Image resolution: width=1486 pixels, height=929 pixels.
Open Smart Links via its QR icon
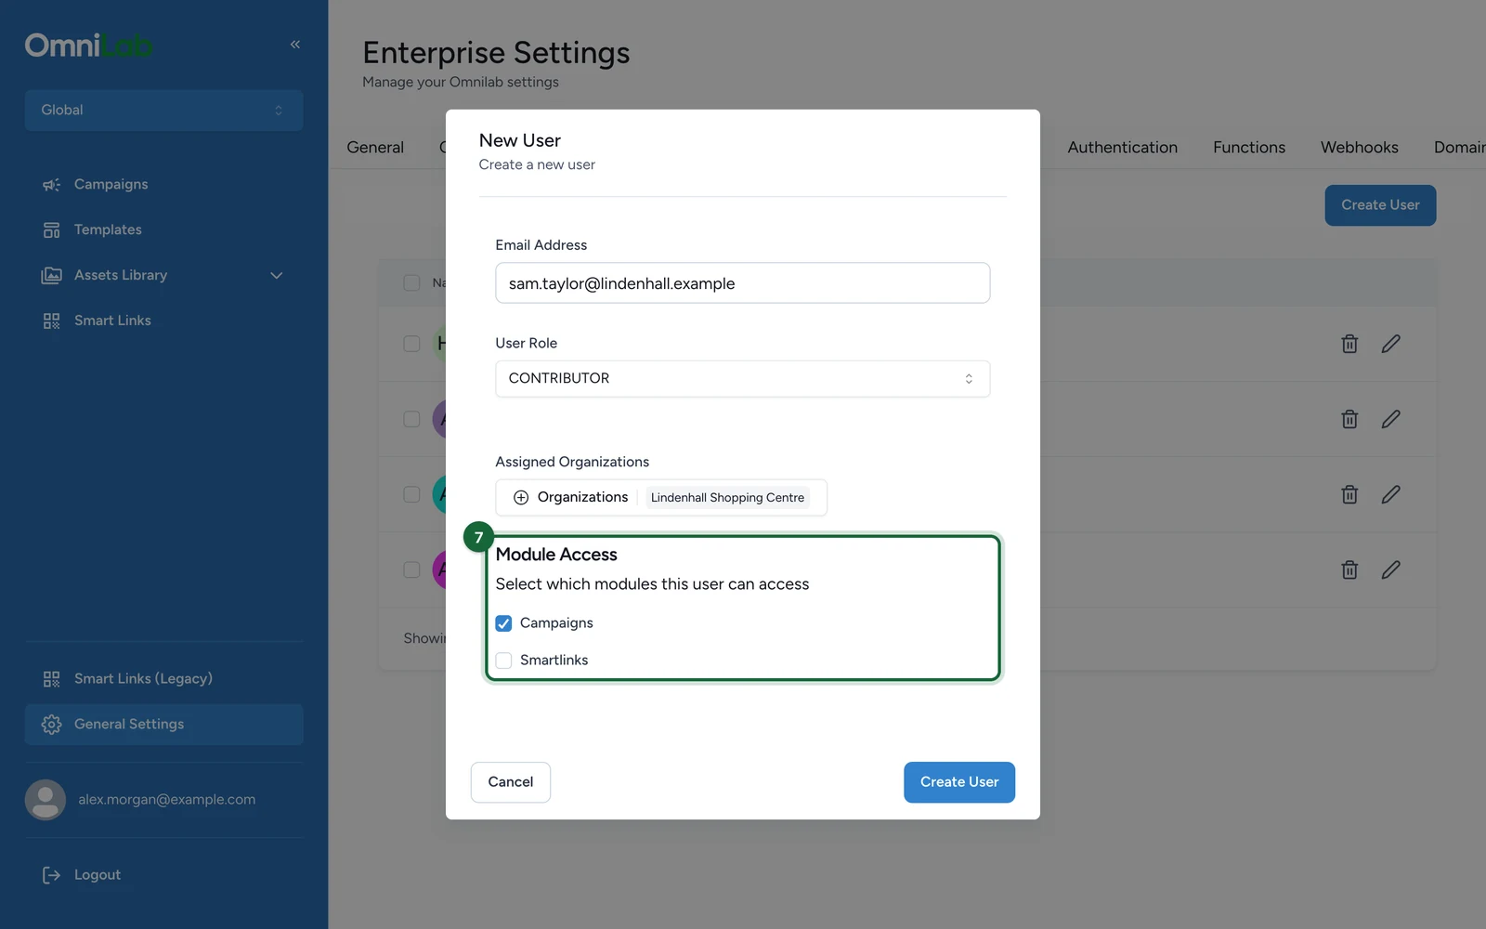(x=51, y=321)
